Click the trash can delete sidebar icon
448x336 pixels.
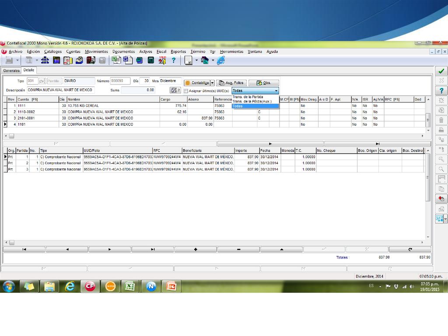[x=441, y=120]
